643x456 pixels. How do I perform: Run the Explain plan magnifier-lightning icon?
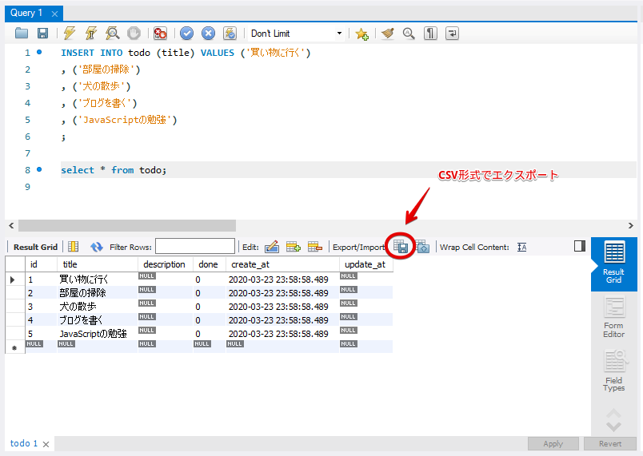(112, 34)
